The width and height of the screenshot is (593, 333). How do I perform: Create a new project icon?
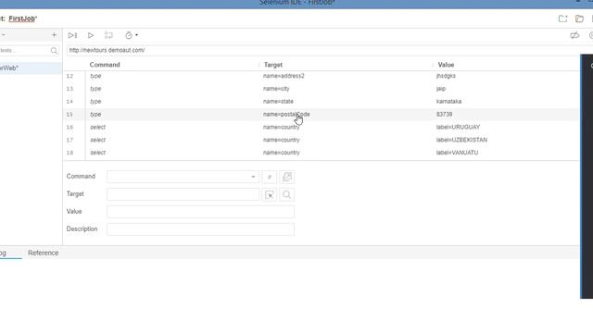[562, 18]
